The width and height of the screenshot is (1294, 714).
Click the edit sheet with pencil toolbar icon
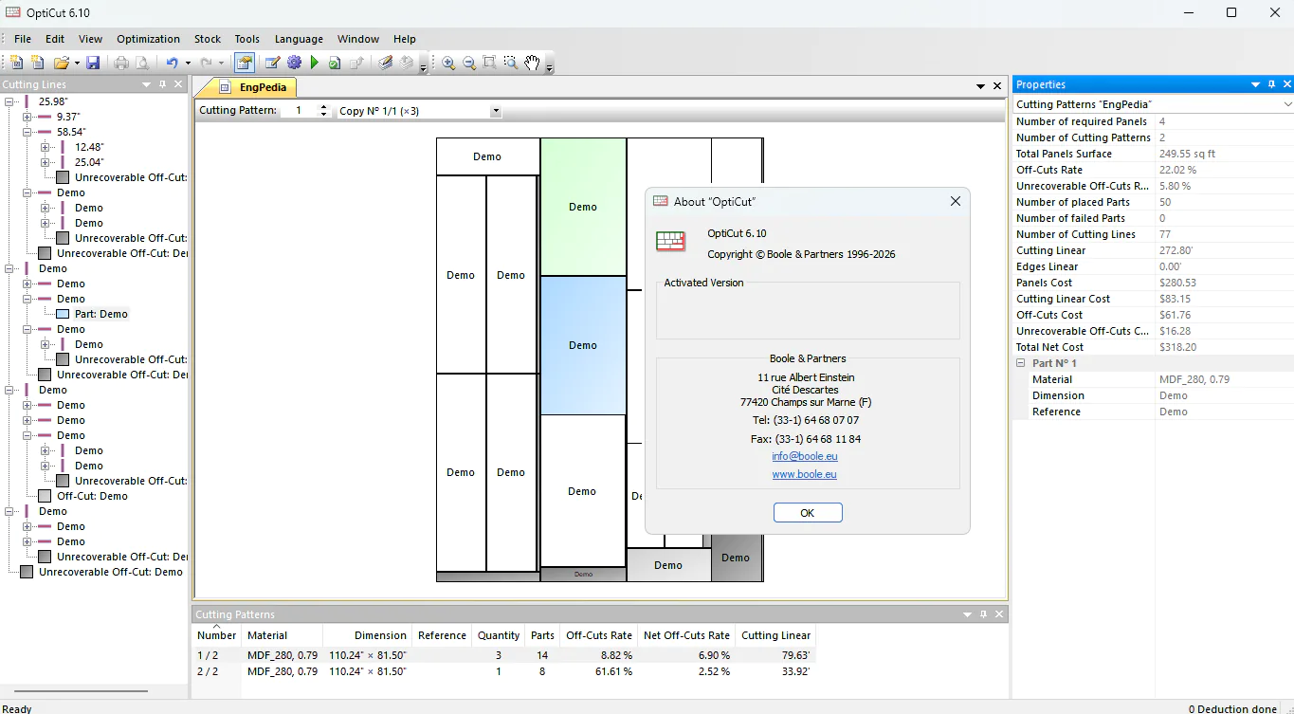pos(272,63)
